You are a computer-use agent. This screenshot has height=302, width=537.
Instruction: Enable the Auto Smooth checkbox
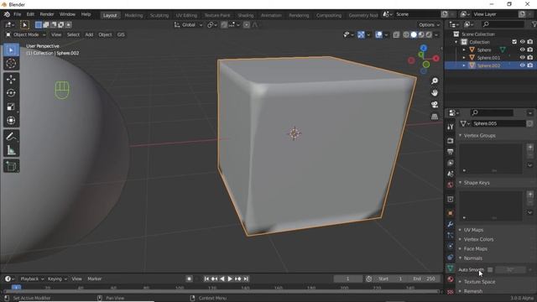click(x=490, y=270)
